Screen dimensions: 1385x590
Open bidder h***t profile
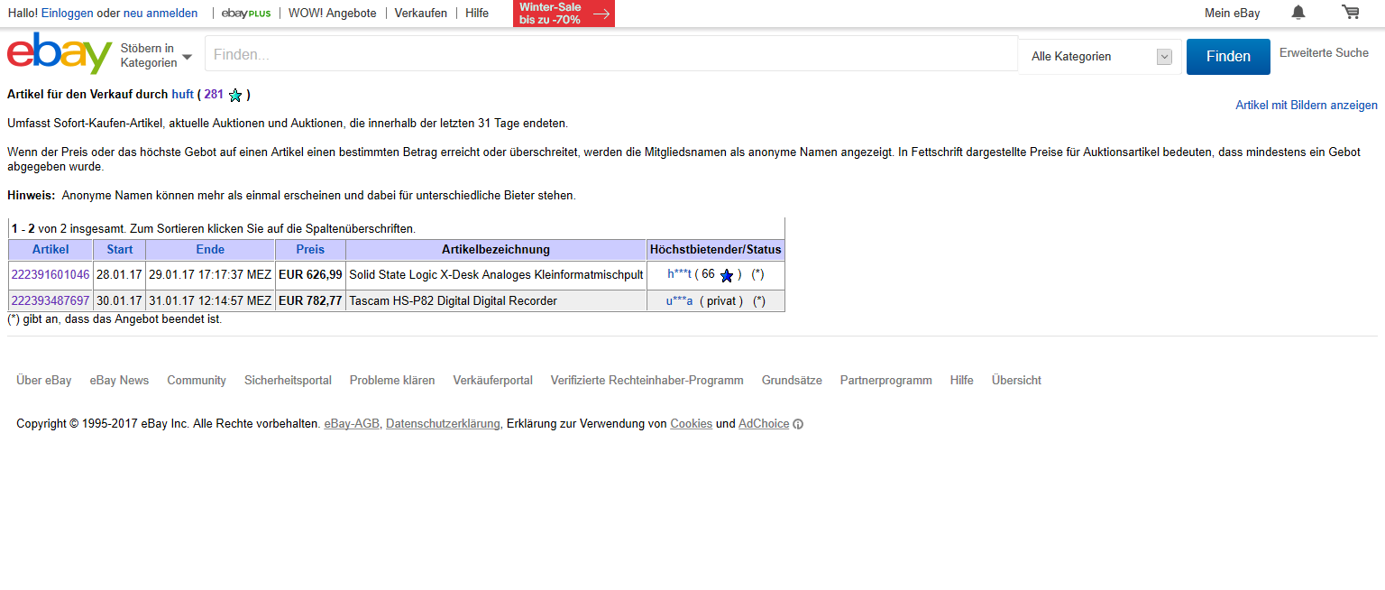click(x=679, y=274)
